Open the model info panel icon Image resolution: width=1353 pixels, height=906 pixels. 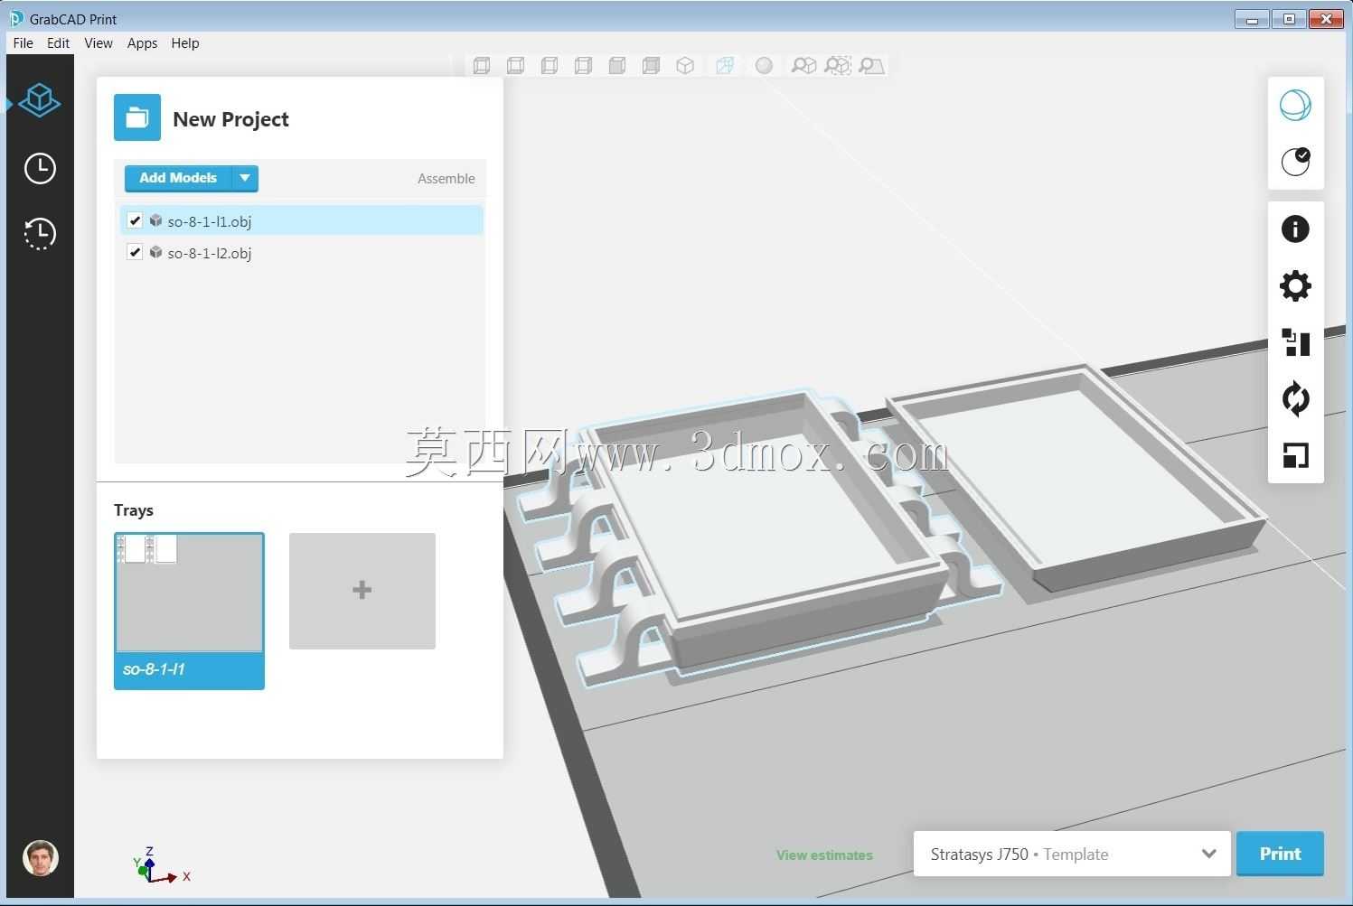point(1295,229)
